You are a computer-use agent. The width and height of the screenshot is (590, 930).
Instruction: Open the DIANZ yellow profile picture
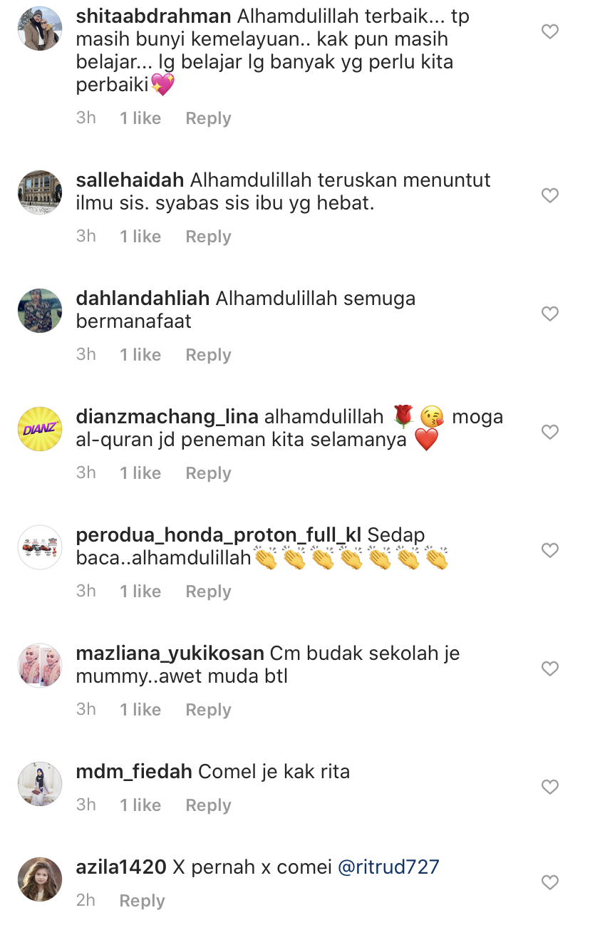point(40,429)
